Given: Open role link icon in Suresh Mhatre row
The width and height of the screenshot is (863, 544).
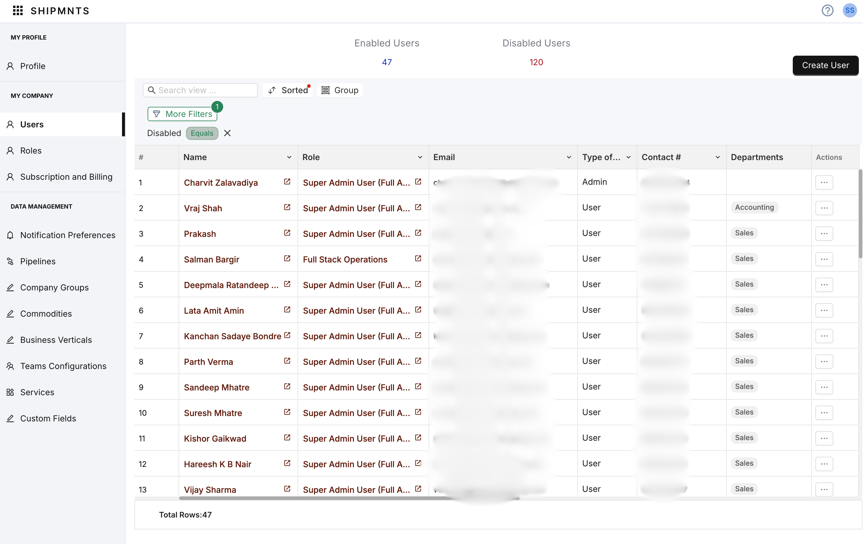Looking at the screenshot, I should tap(418, 412).
